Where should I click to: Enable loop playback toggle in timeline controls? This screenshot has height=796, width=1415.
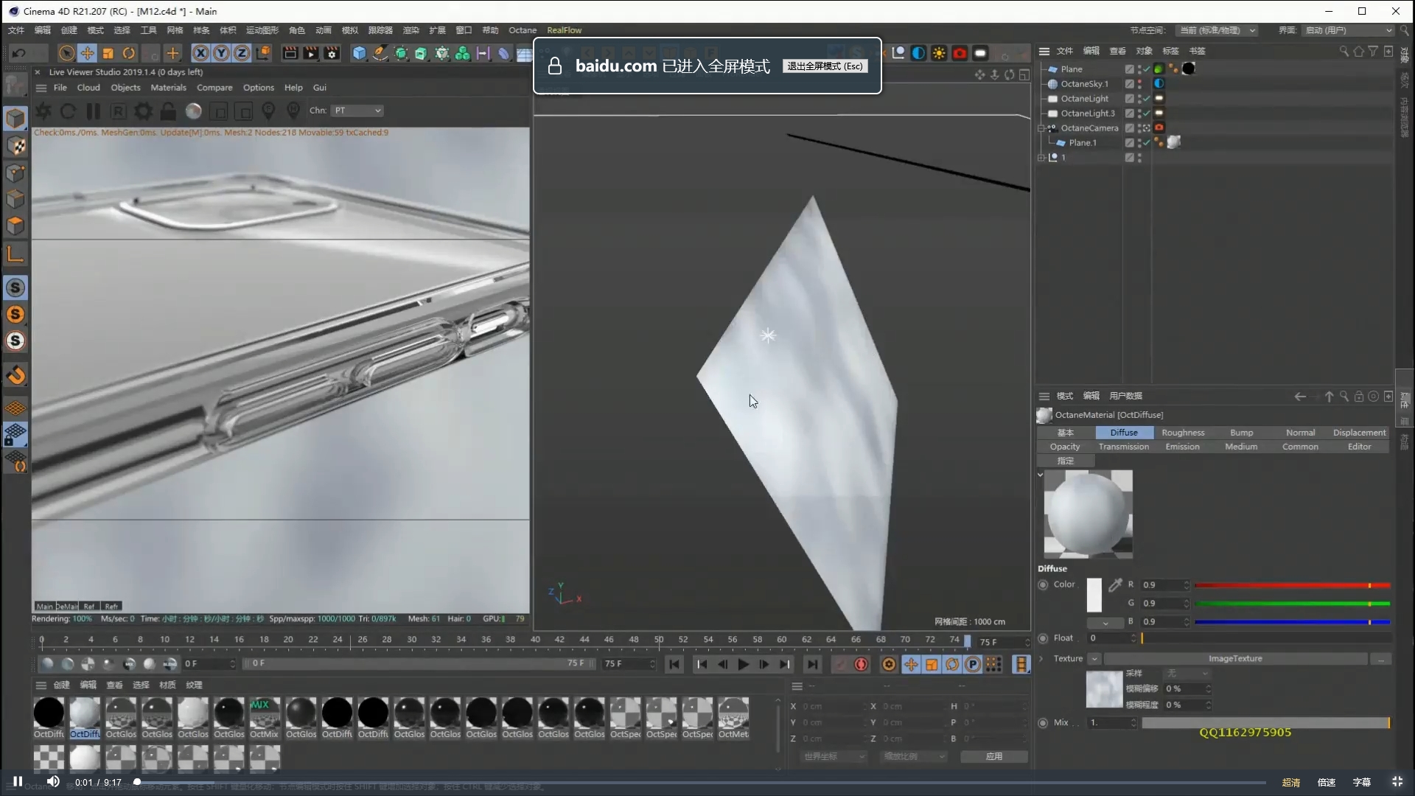951,665
